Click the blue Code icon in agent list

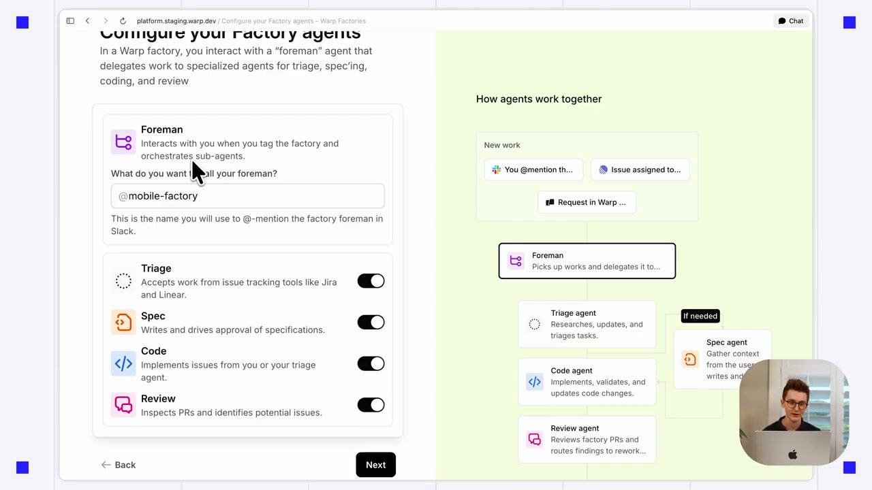pos(123,363)
